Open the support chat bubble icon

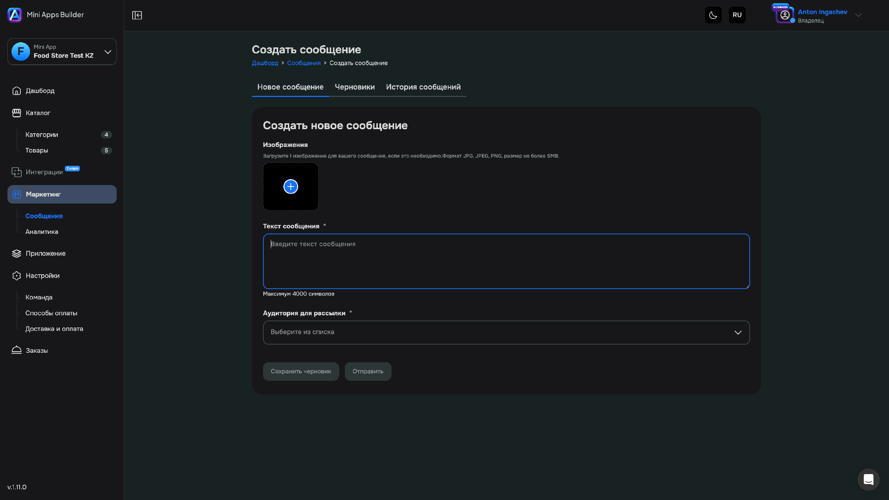coord(868,479)
